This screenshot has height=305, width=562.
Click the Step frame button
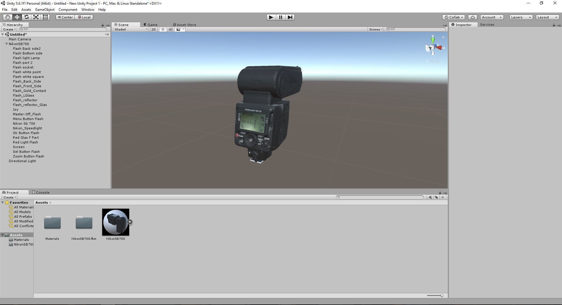pyautogui.click(x=290, y=17)
